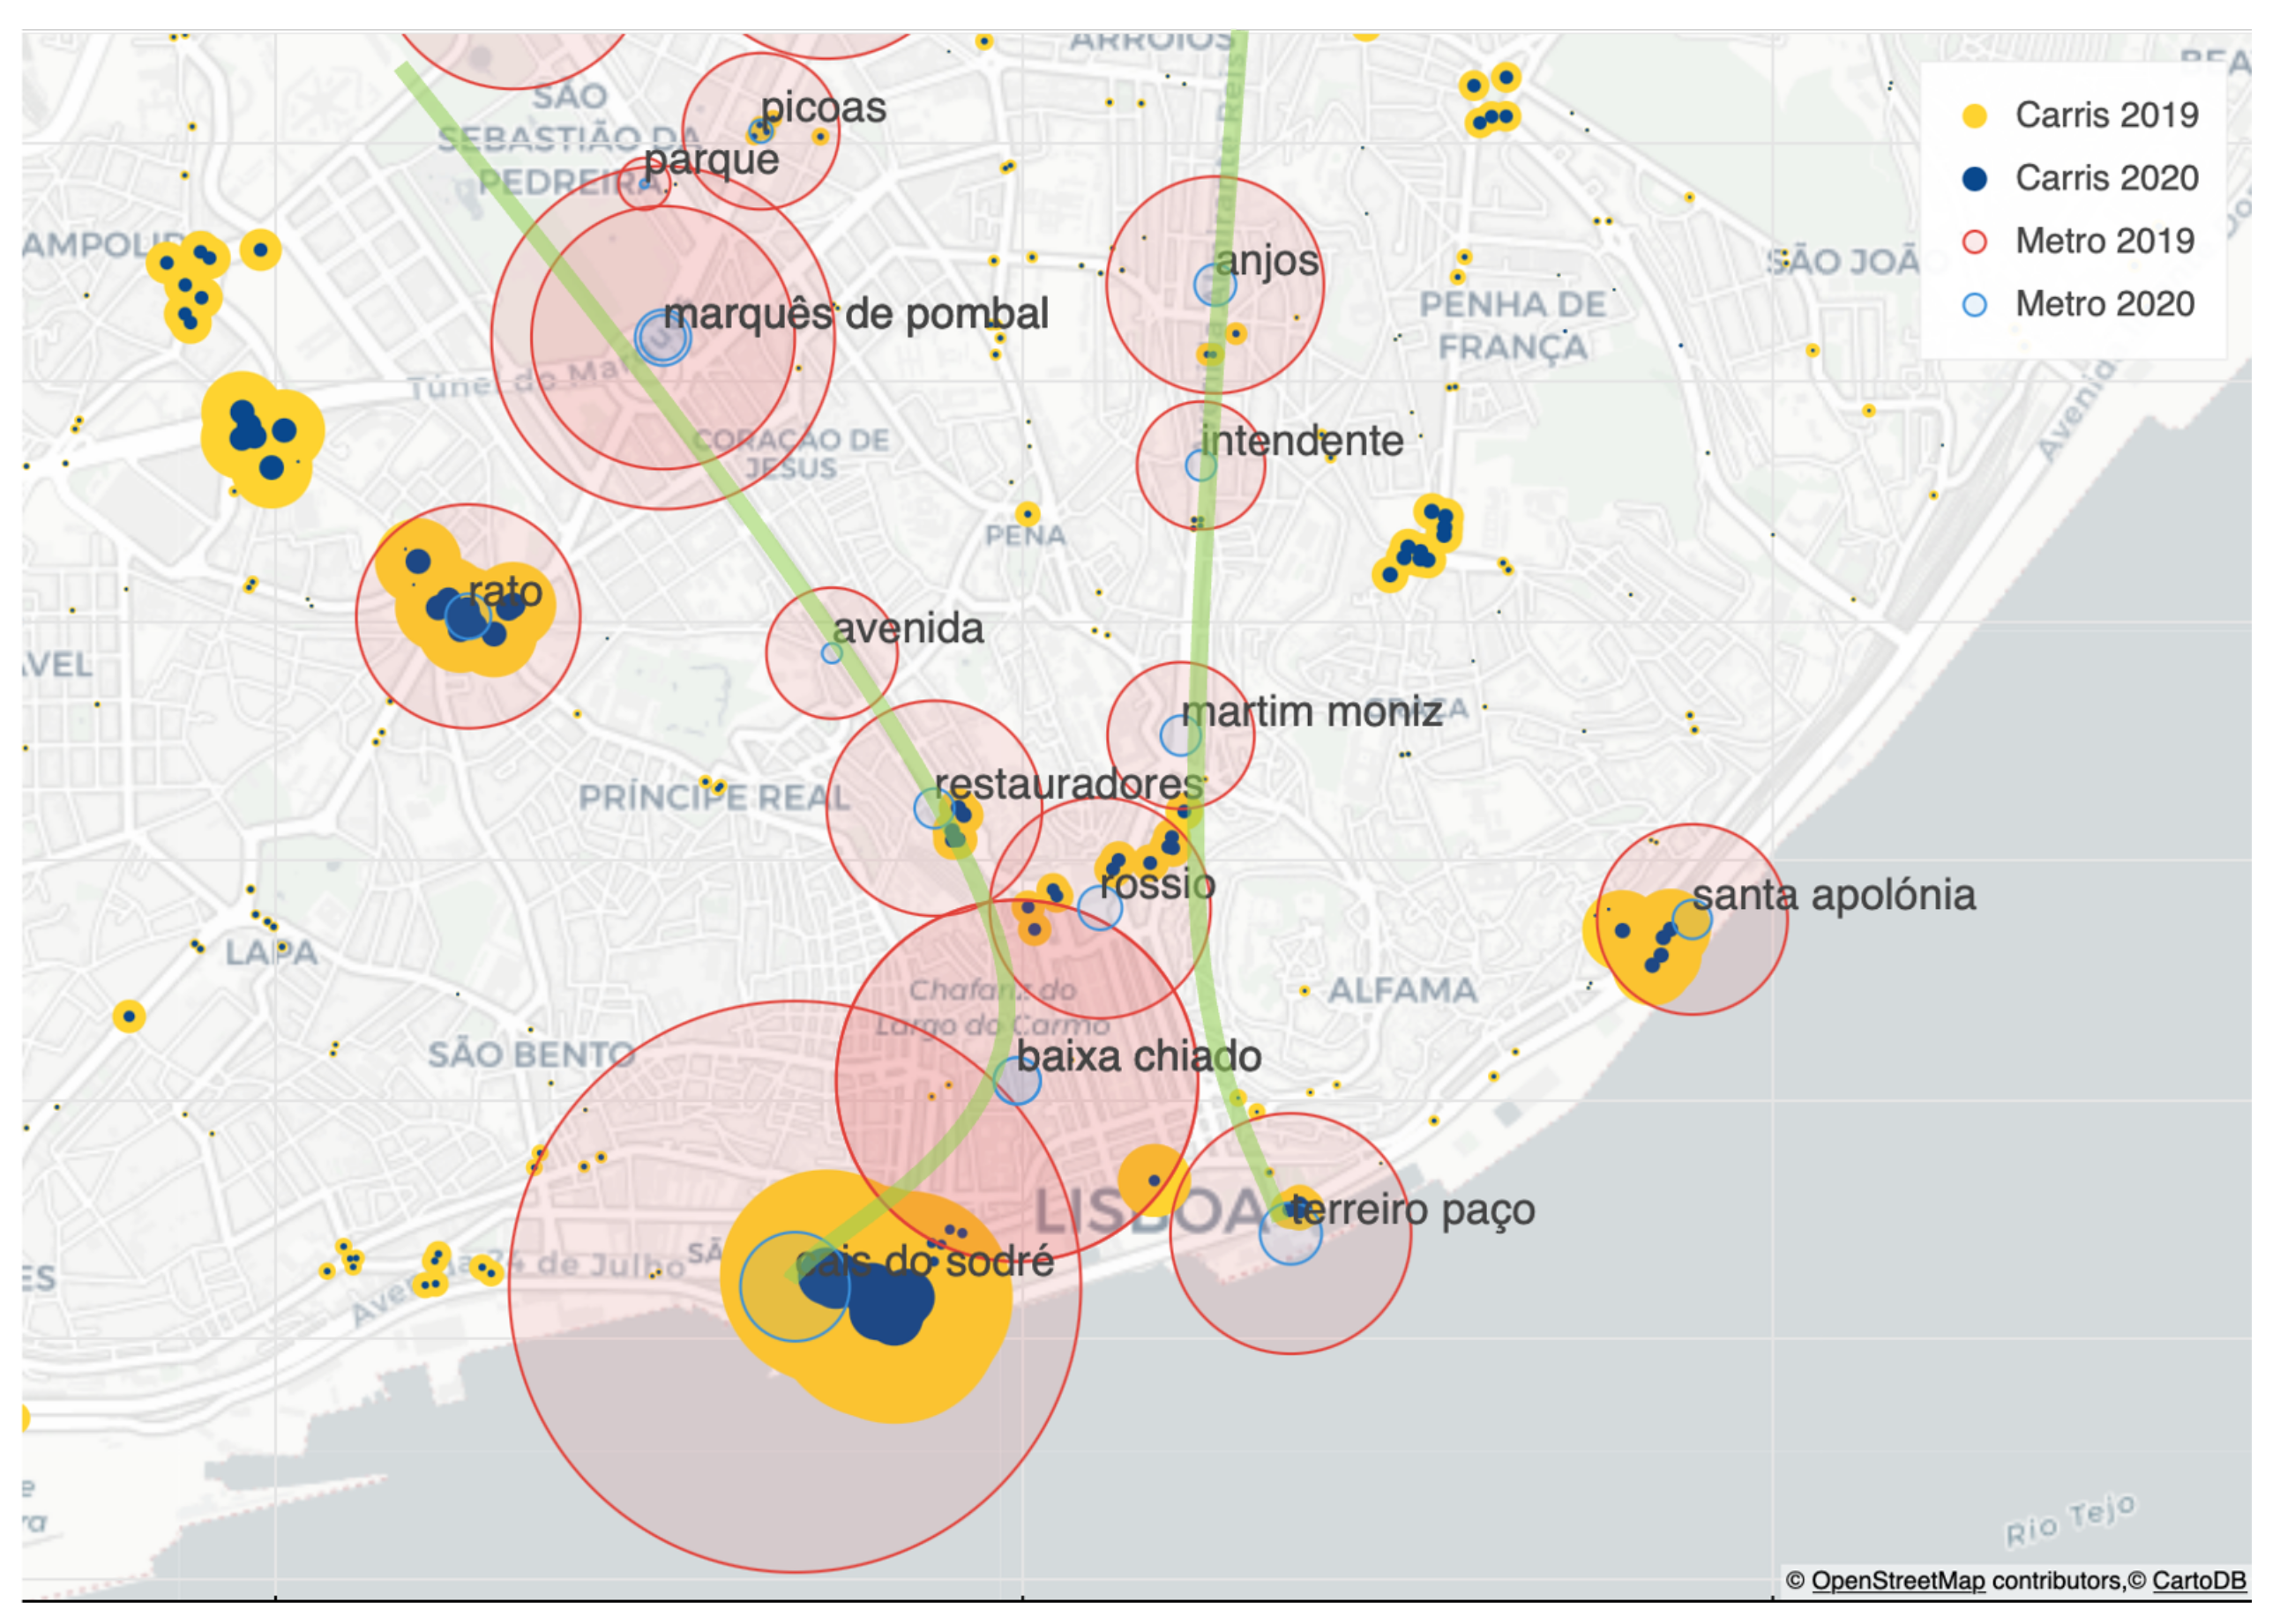The image size is (2280, 1624).
Task: Click the santa apolónia station label
Action: tap(1834, 896)
